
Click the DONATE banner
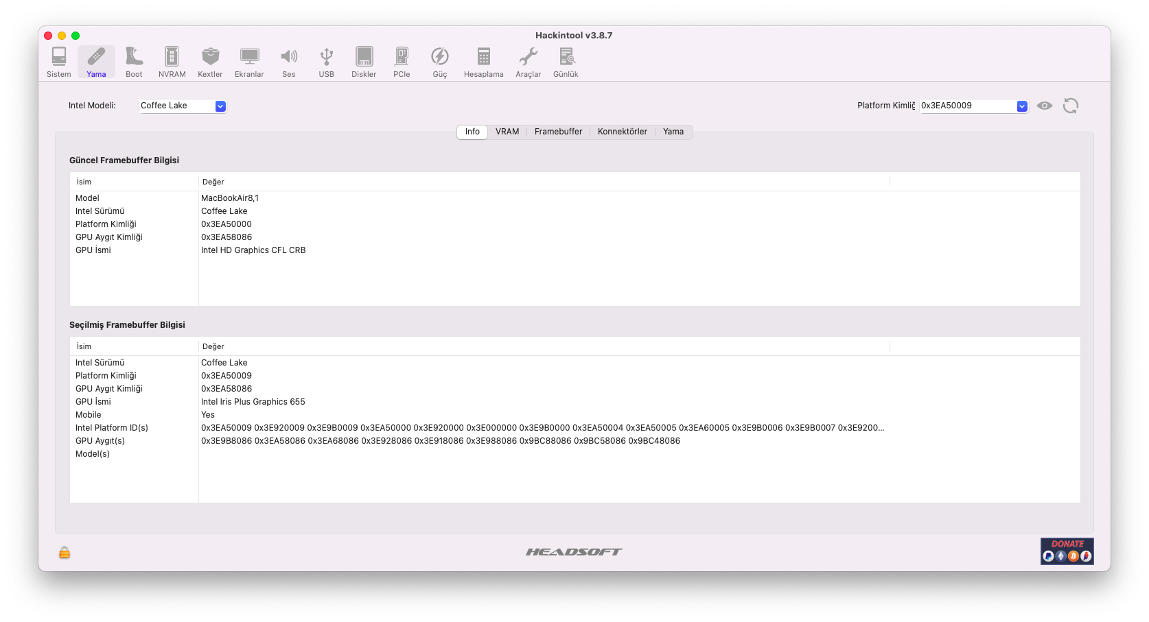coord(1067,551)
